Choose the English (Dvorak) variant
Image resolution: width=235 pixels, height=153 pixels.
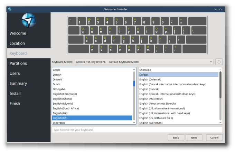(179, 89)
